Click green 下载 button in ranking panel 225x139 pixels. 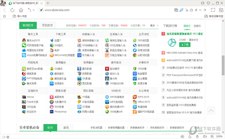(x=185, y=45)
